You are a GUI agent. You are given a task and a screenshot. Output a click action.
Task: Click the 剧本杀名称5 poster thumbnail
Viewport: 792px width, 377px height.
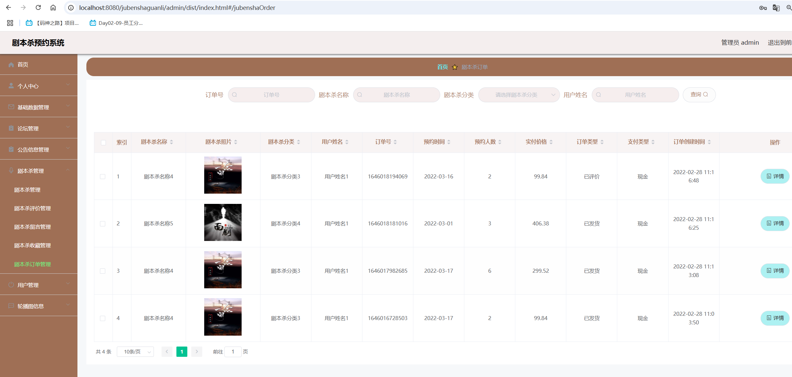(223, 222)
